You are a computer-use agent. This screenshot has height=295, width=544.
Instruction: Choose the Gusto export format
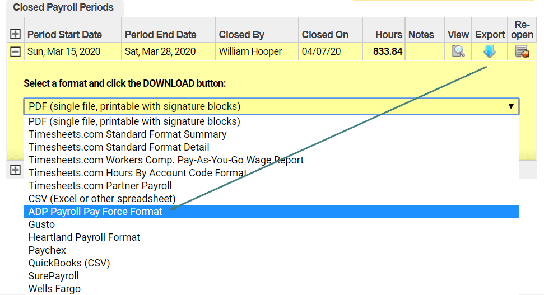point(271,224)
